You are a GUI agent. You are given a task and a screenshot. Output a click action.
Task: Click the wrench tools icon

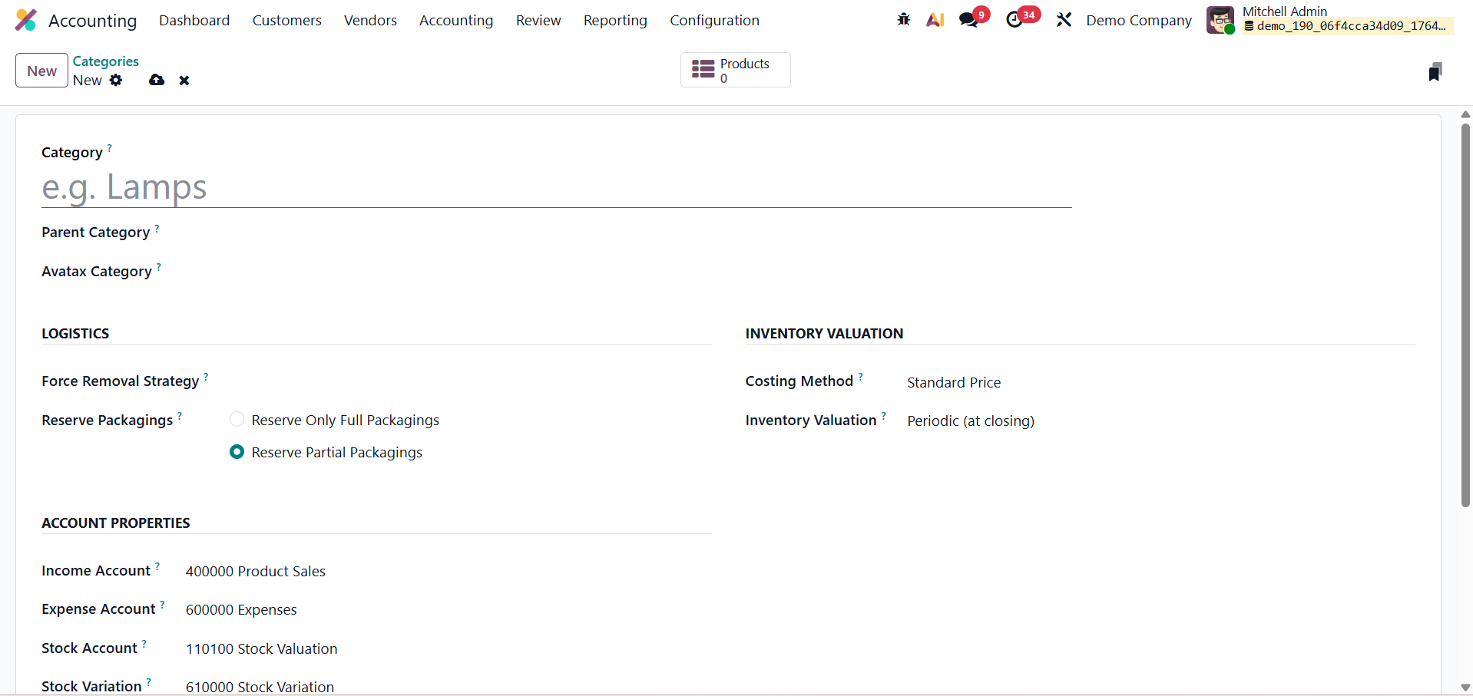pos(1064,20)
